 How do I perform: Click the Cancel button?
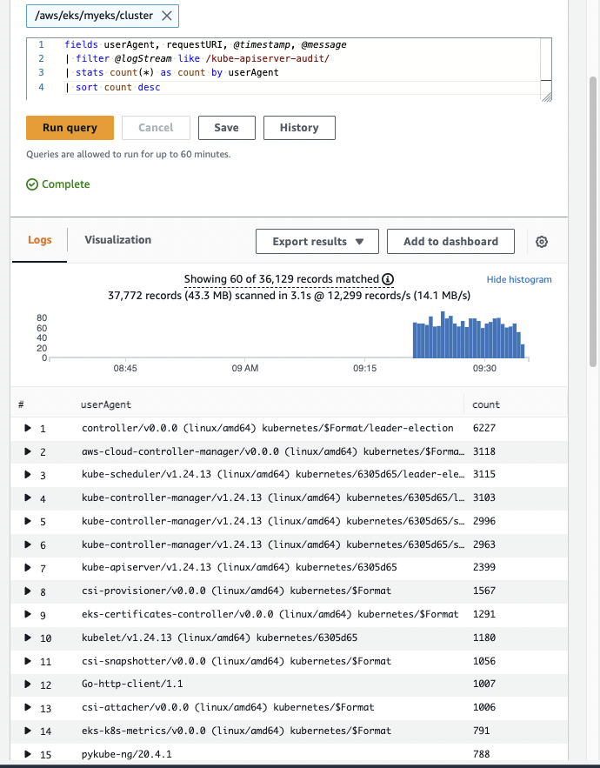point(156,128)
